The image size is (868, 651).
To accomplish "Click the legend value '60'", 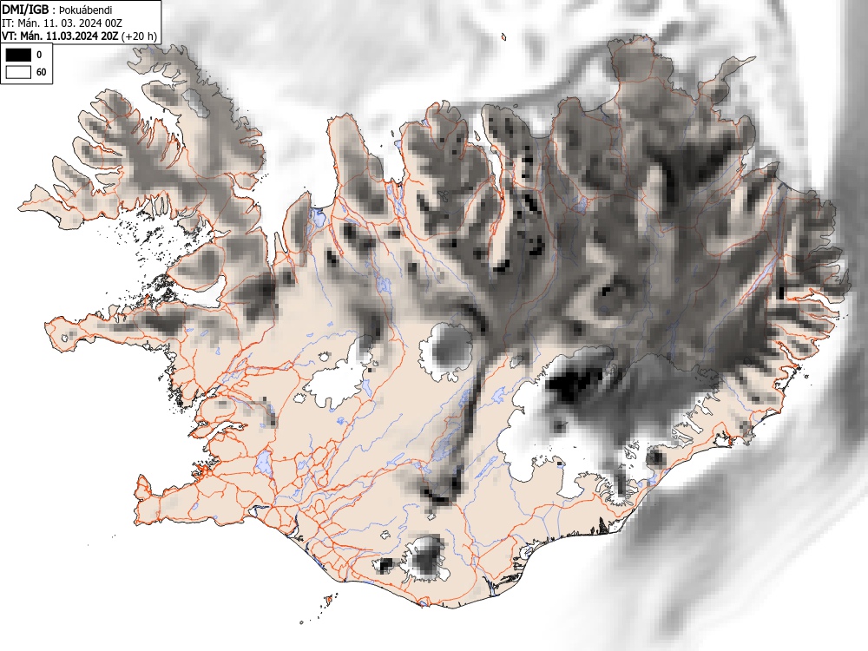I will pos(42,73).
